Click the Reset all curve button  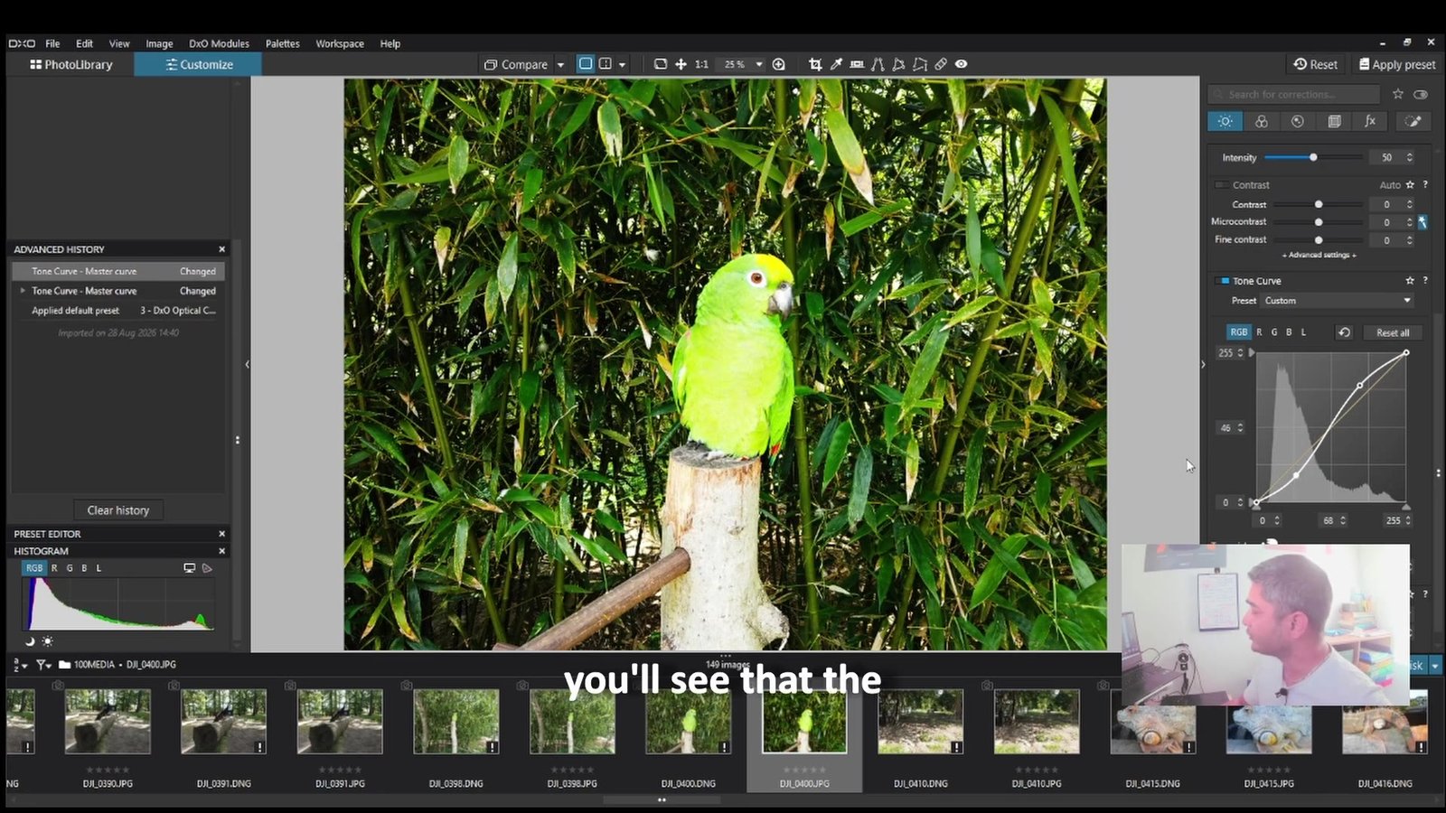click(x=1393, y=332)
